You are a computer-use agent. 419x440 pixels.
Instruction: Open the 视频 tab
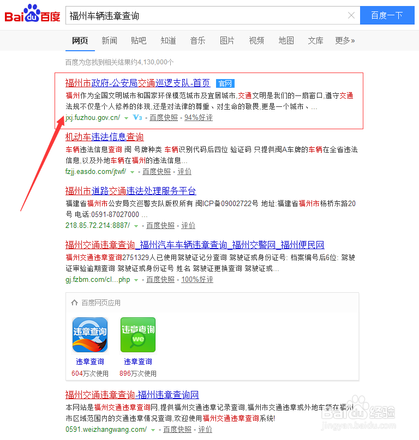coord(256,41)
